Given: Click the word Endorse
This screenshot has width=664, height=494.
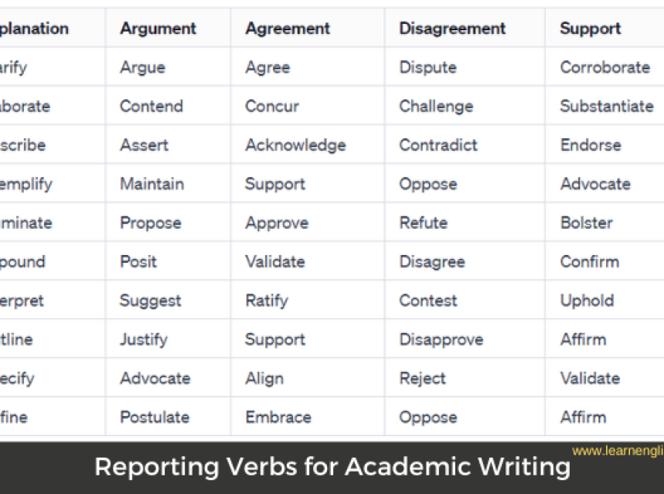Looking at the screenshot, I should point(590,145).
